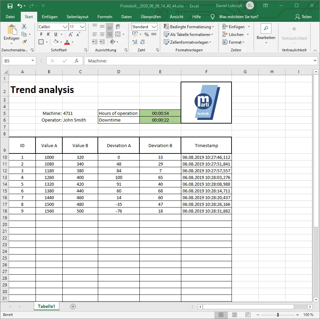Open the font size 11 dropdown
The image size is (320, 319).
pos(82,27)
